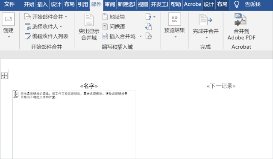Screen dimensions: 273x159
Task: Click the lightbulb tell-me icon
Action: point(237,4)
